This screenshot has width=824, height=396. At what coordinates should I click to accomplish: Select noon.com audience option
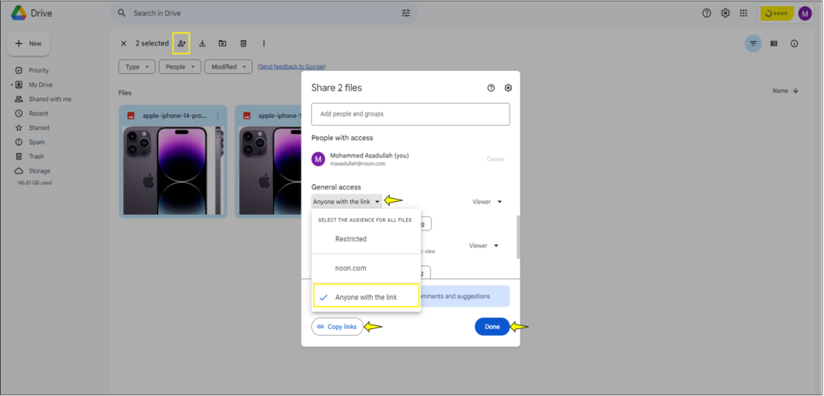pos(366,268)
